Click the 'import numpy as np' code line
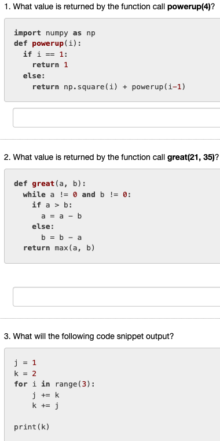Viewport: 220px width, 441px height. (x=55, y=33)
